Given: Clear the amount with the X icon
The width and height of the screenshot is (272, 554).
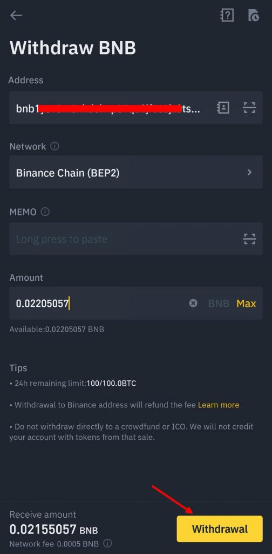Looking at the screenshot, I should [x=193, y=303].
